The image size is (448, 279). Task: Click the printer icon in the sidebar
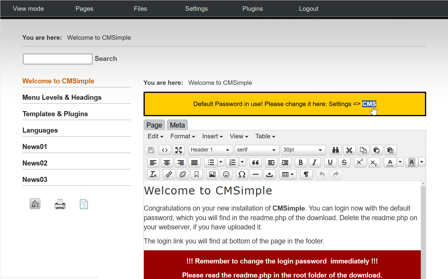click(x=60, y=204)
